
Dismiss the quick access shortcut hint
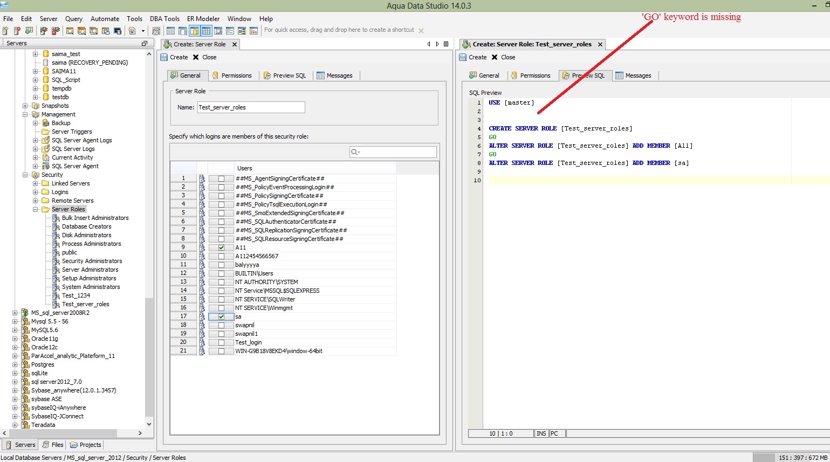click(421, 31)
